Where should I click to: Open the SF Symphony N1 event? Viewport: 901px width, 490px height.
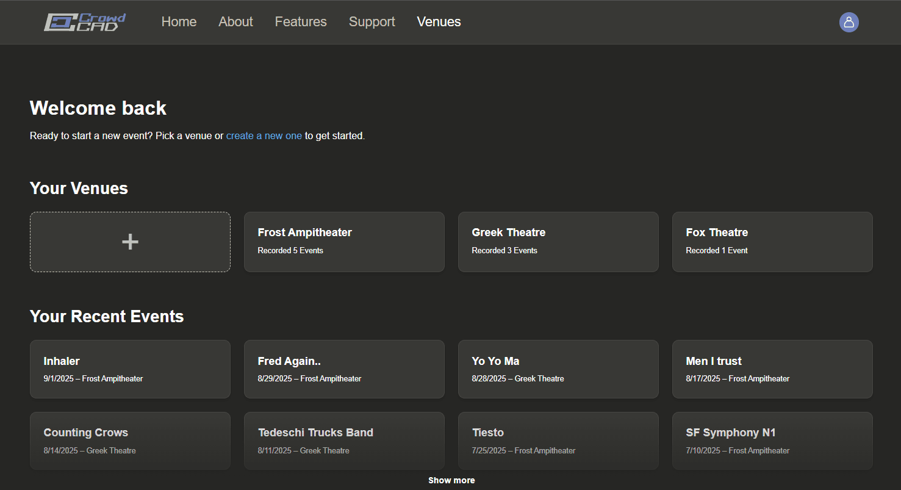(x=772, y=441)
